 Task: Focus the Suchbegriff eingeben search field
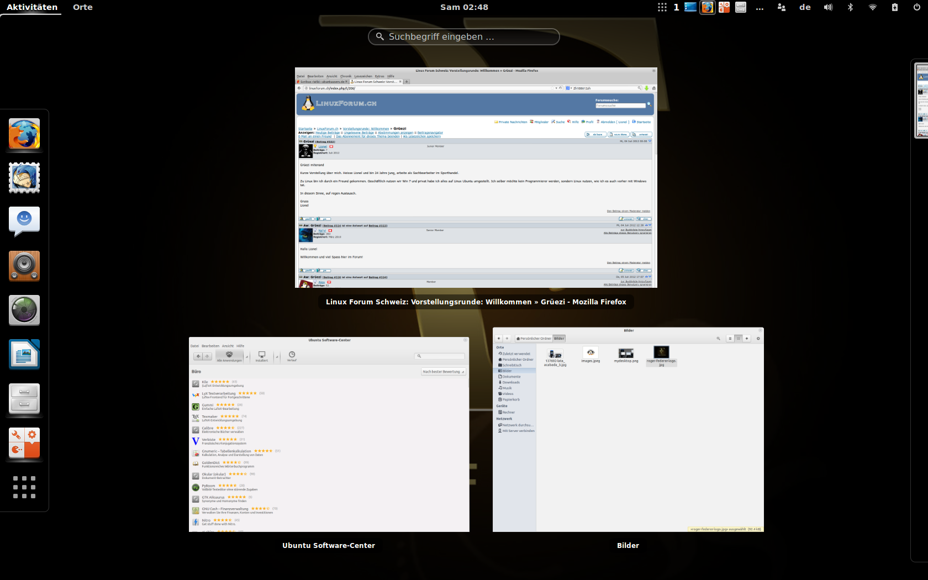click(x=464, y=36)
